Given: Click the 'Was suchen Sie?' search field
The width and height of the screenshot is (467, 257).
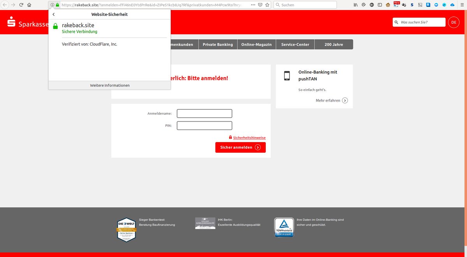Looking at the screenshot, I should 419,22.
